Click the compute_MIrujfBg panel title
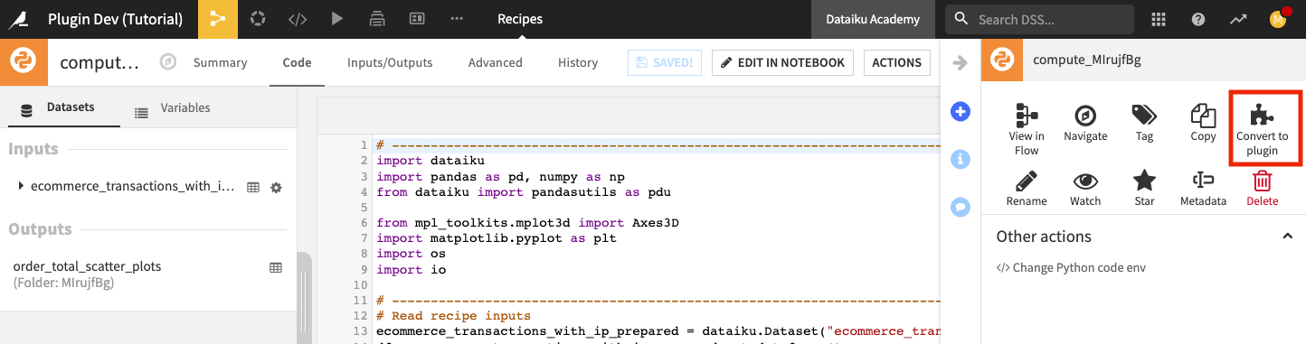This screenshot has width=1306, height=344. 1086,61
